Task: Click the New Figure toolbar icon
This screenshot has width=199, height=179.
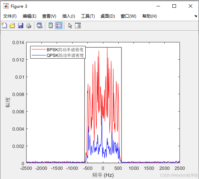Action: (5, 25)
